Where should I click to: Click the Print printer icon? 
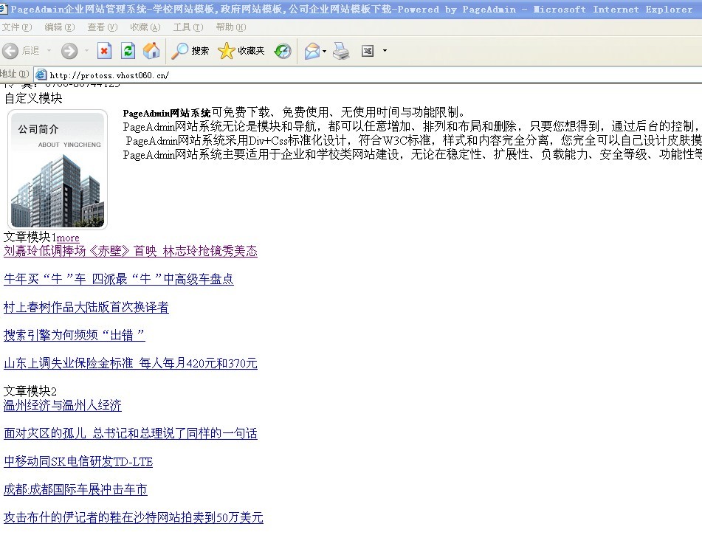341,51
